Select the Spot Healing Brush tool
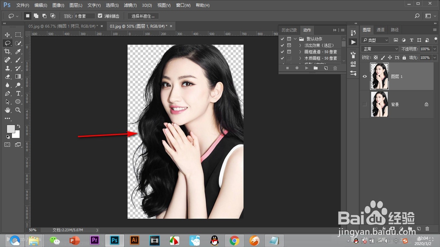Image resolution: width=440 pixels, height=247 pixels. pos(7,60)
